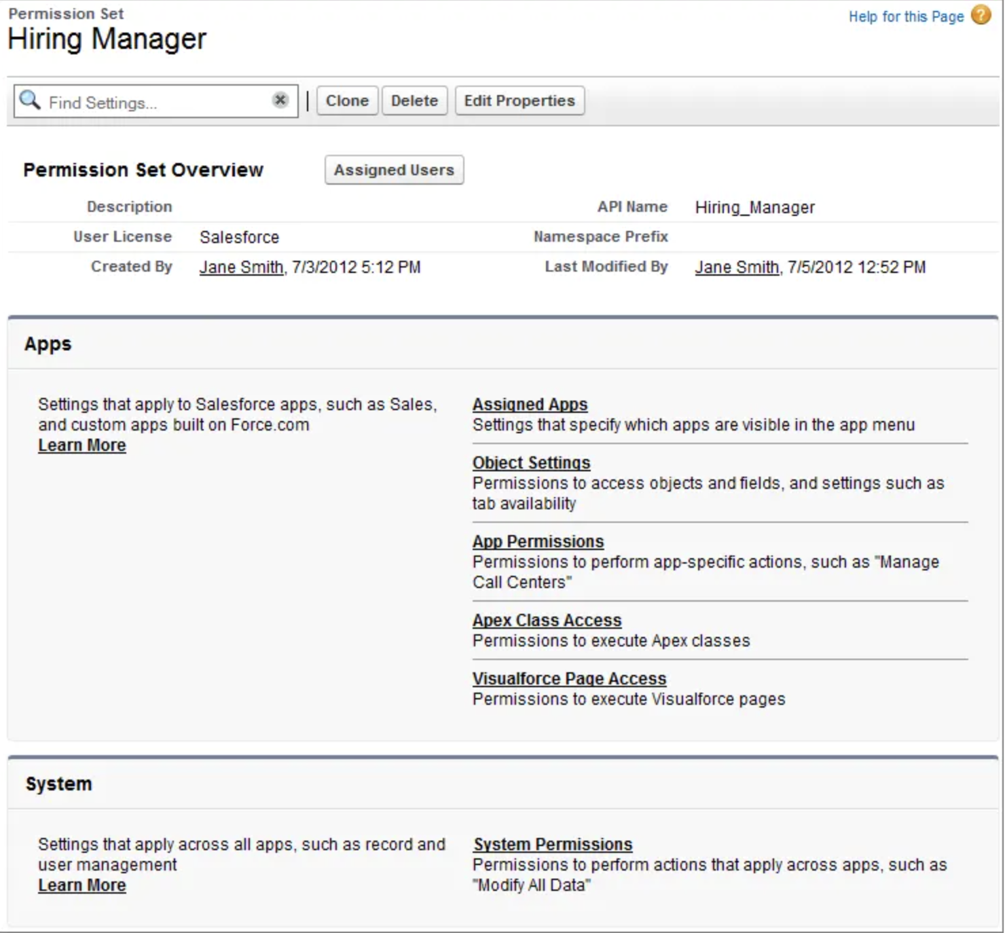Image resolution: width=1005 pixels, height=933 pixels.
Task: Click the User License field label
Action: (x=122, y=236)
